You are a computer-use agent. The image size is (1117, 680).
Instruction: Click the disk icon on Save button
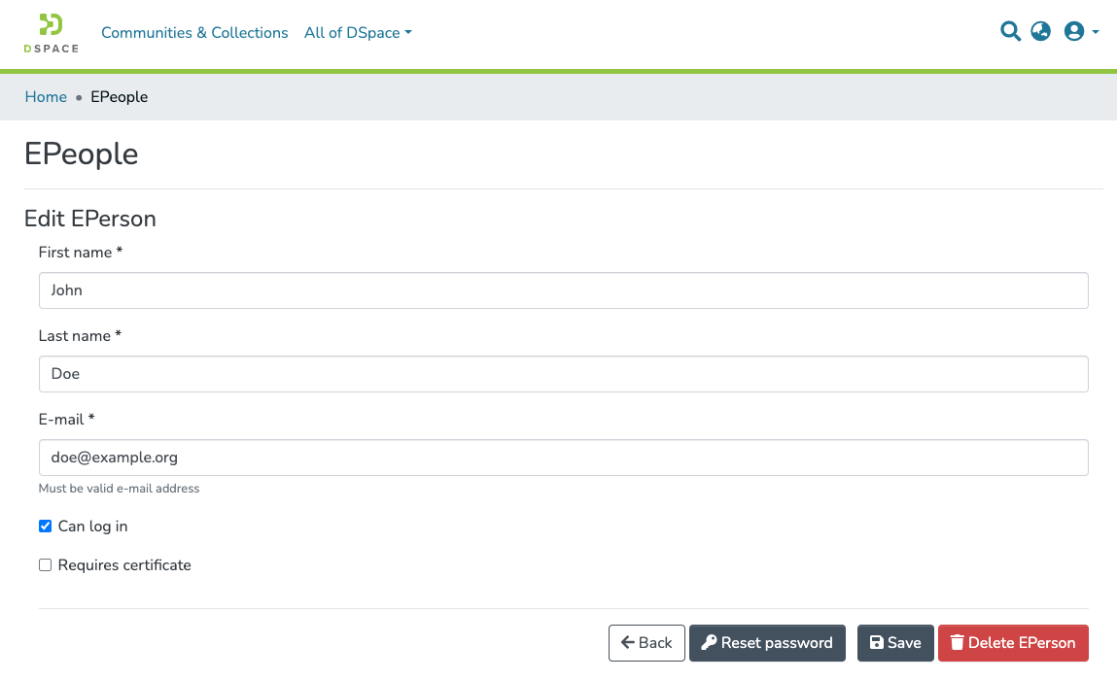(876, 642)
